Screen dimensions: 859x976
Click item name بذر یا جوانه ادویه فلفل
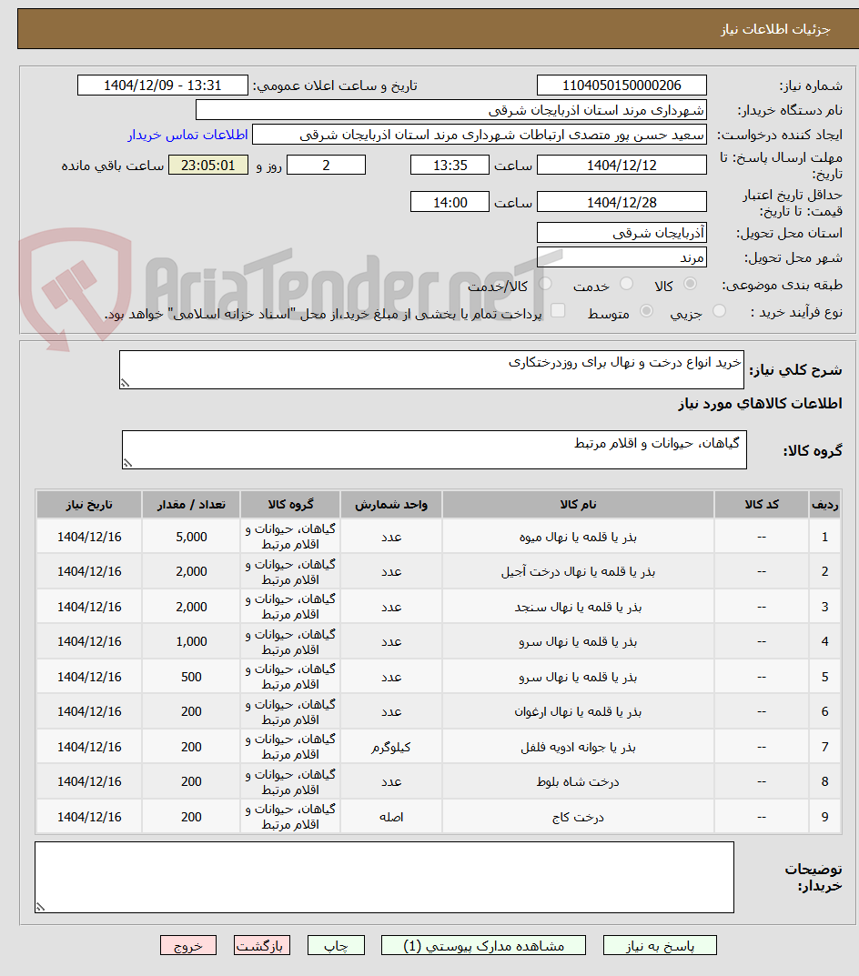click(x=578, y=747)
